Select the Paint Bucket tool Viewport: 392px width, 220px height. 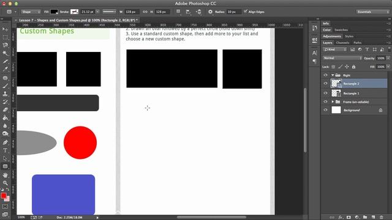click(5, 118)
